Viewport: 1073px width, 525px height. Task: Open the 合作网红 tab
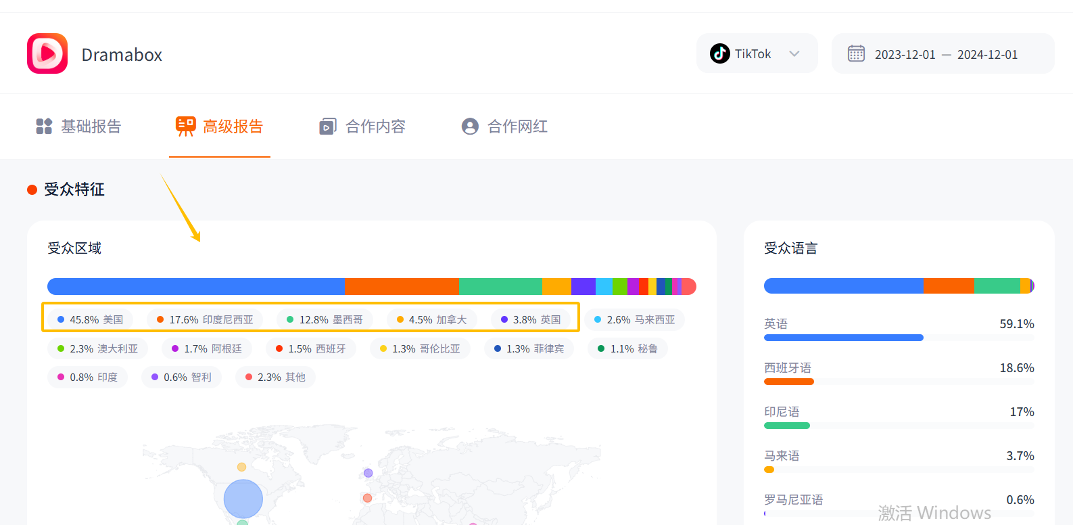pos(517,127)
